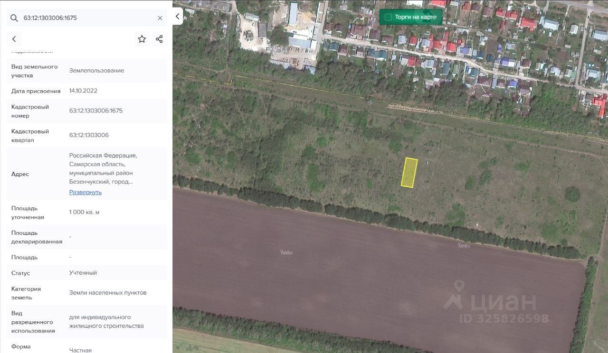The height and width of the screenshot is (353, 608).
Task: Focus the cadastral number search field
Action: tap(85, 18)
